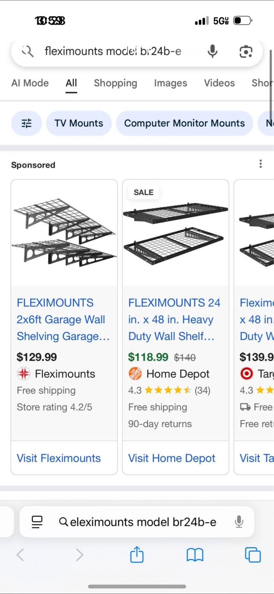Toggle the magnifying glass in the search field
Screen dimensions: 274x594
click(28, 52)
